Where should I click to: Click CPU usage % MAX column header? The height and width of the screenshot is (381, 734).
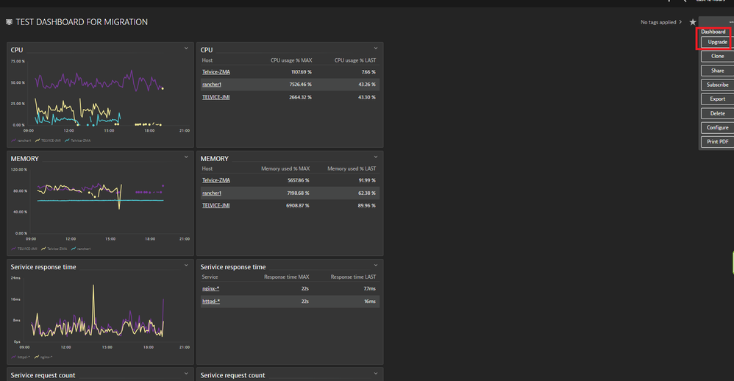tap(291, 60)
